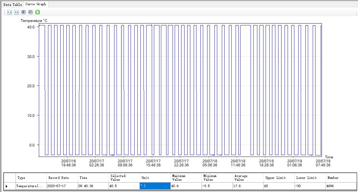Select the 17.6 average value cell
This screenshot has height=192, width=358.
click(x=248, y=186)
